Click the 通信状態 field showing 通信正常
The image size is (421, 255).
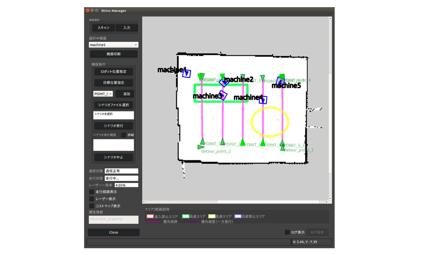(x=121, y=171)
